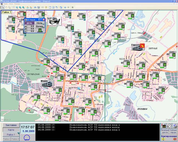The height and width of the screenshot is (142, 178).
Task: Activate the hand pan tool
Action: coord(6,7)
